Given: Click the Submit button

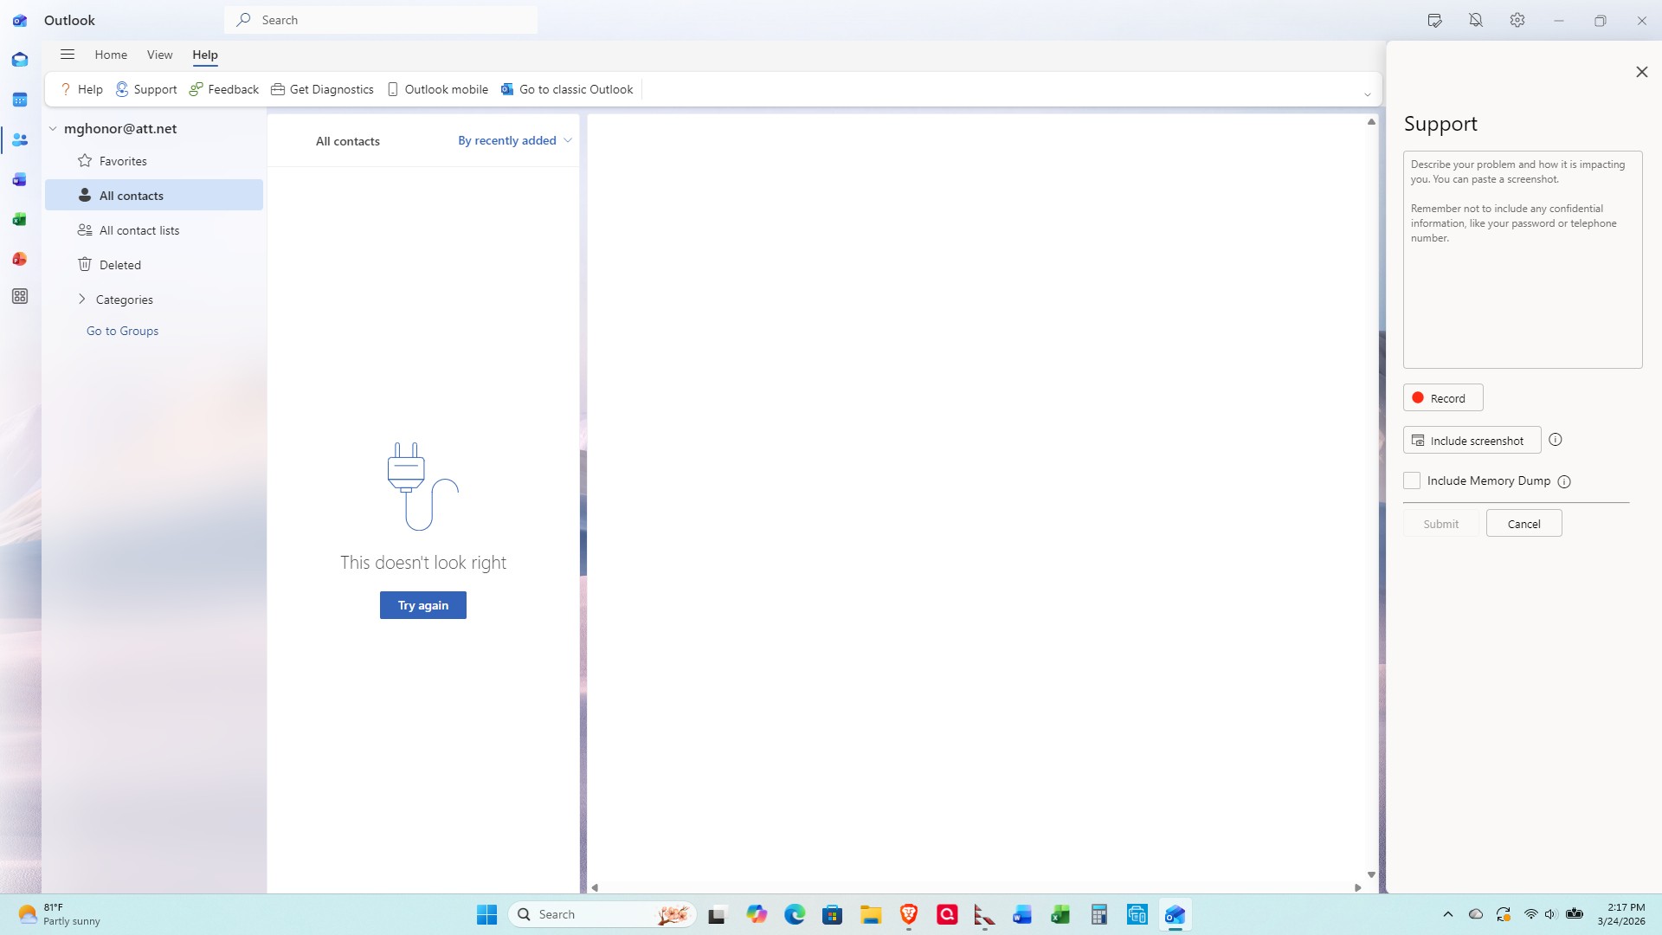Looking at the screenshot, I should (x=1440, y=523).
